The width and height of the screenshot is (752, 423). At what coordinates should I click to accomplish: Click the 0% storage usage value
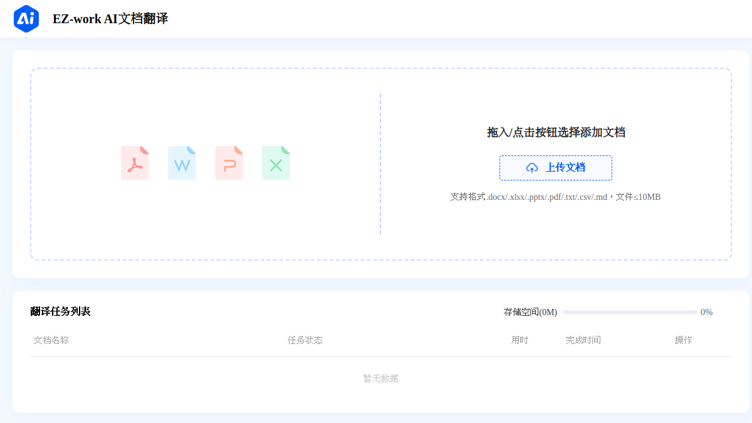(706, 312)
